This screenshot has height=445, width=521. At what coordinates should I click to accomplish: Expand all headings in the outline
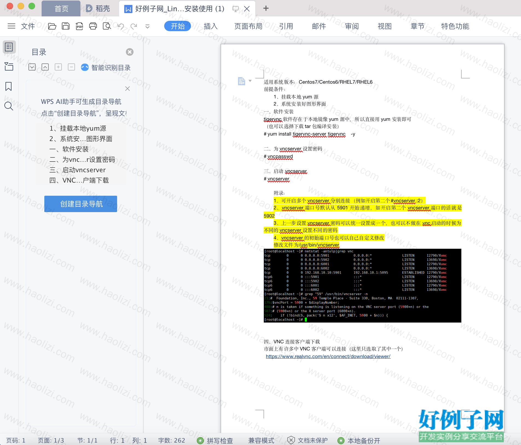(32, 67)
